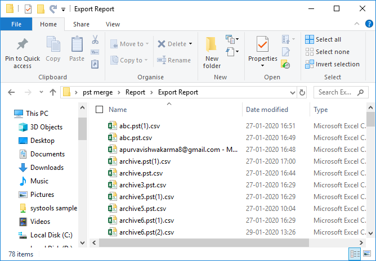Image resolution: width=376 pixels, height=261 pixels.
Task: Expand the address bar history dropdown
Action: click(x=293, y=92)
